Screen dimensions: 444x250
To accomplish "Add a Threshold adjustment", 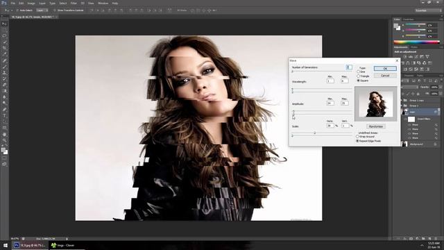I will tap(416, 69).
